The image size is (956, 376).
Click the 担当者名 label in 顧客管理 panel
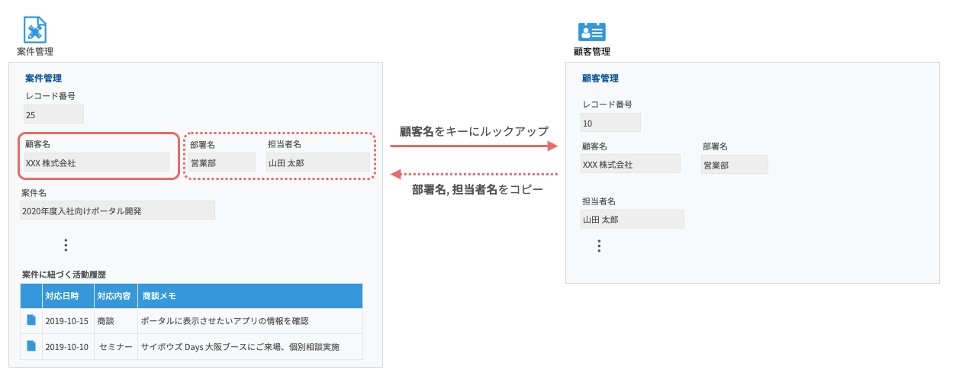599,201
